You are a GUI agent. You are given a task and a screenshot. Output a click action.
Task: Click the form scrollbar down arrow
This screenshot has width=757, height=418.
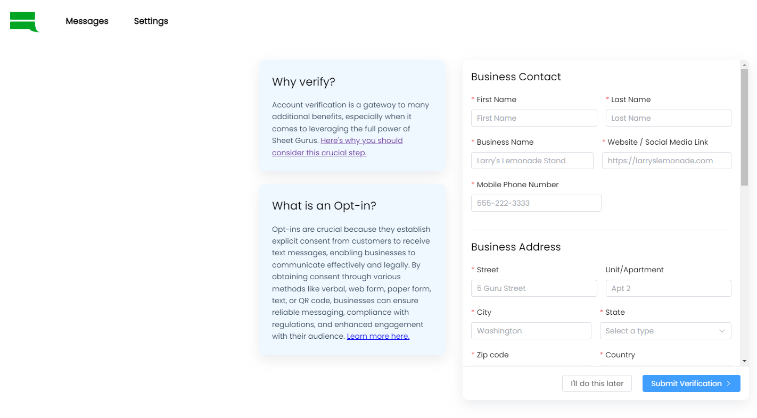click(x=744, y=361)
